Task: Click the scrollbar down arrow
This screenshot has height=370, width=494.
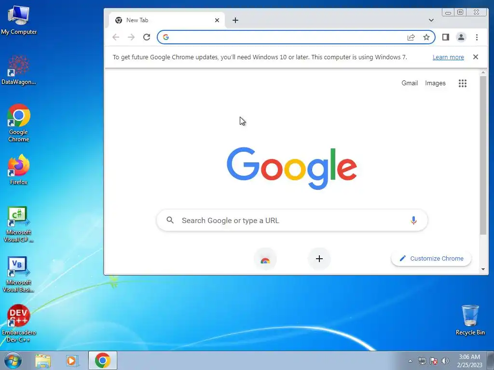Action: point(483,269)
